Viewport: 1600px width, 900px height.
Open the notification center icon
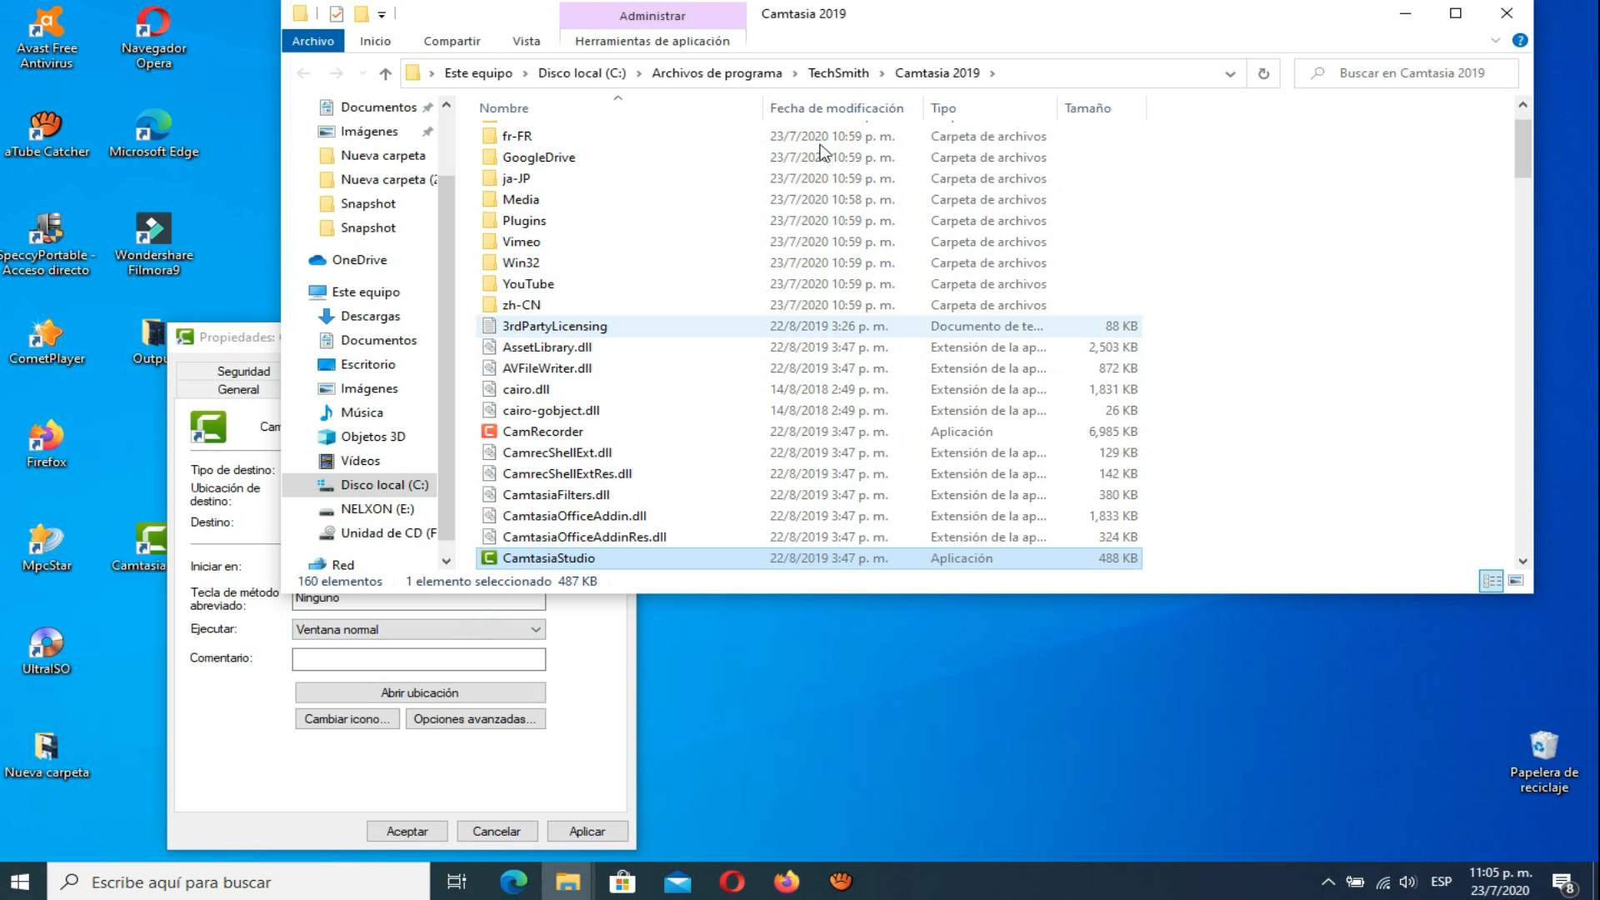(x=1563, y=882)
